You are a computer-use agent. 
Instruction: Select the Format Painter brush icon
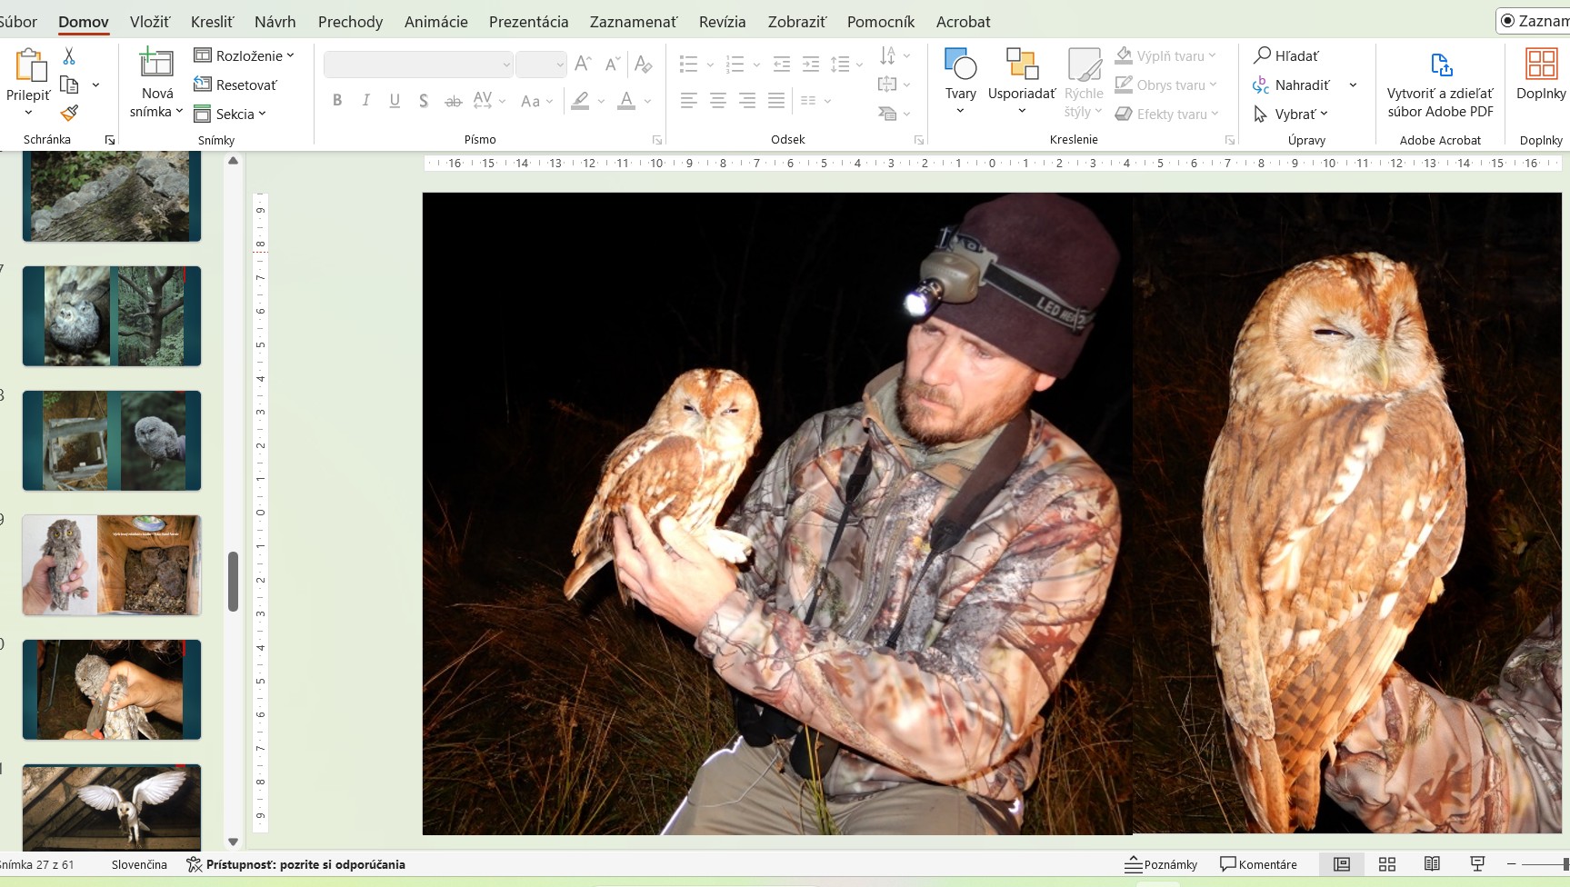(x=69, y=113)
